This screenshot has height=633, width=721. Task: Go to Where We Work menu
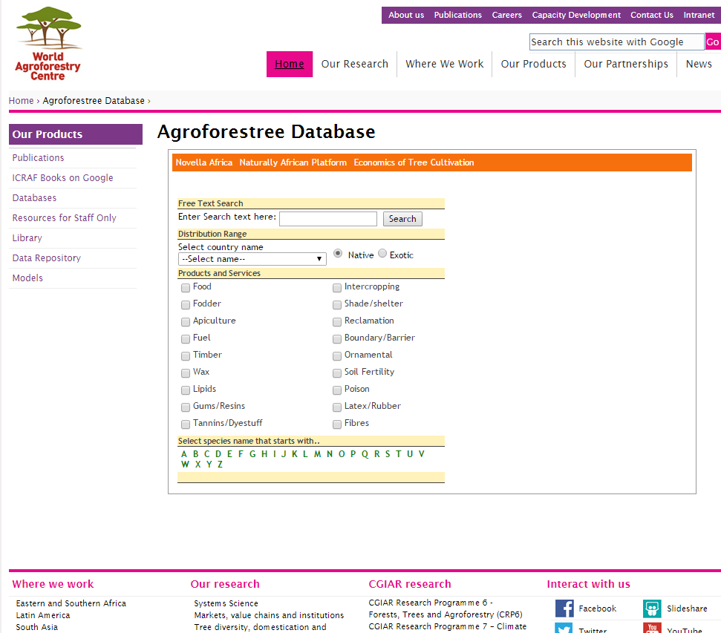click(x=444, y=64)
